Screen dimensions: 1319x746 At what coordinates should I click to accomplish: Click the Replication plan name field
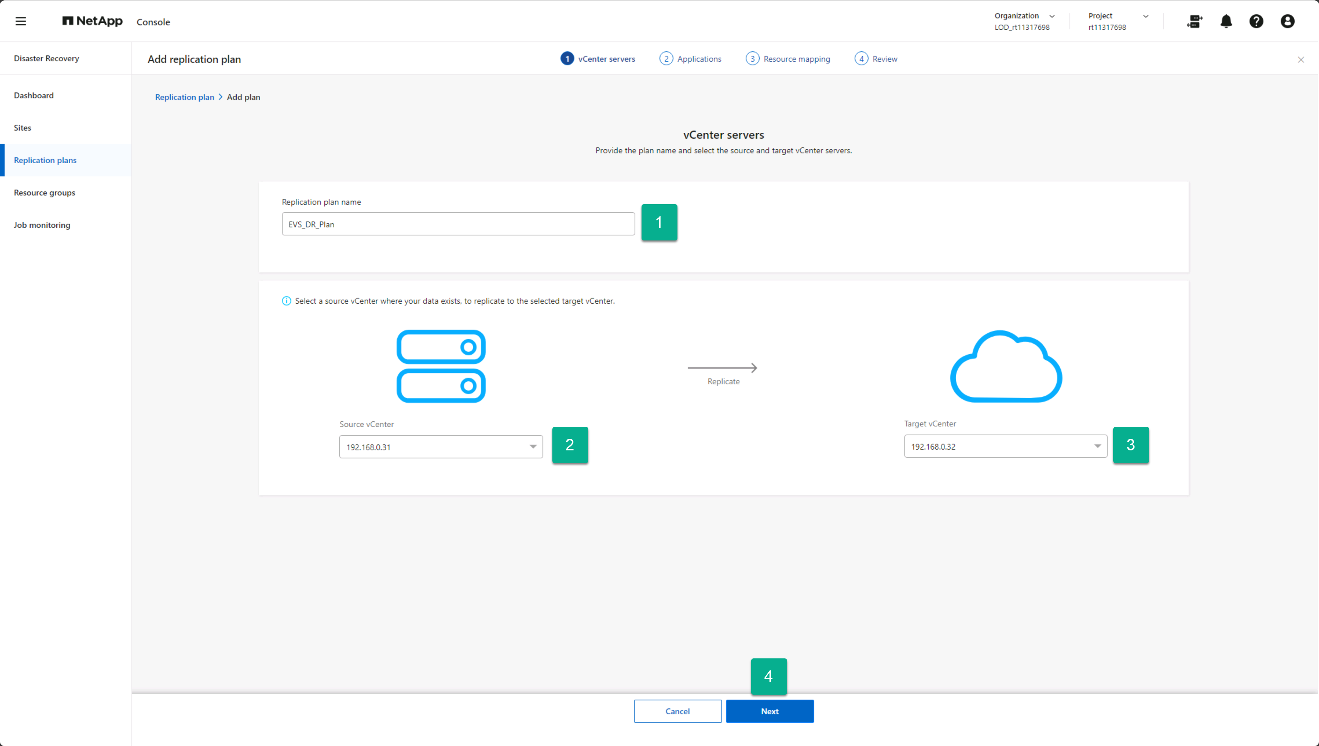[x=457, y=224]
